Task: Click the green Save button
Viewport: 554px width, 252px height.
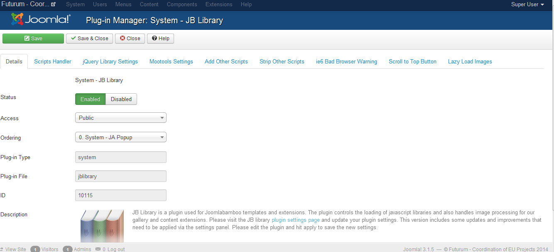Action: click(33, 39)
